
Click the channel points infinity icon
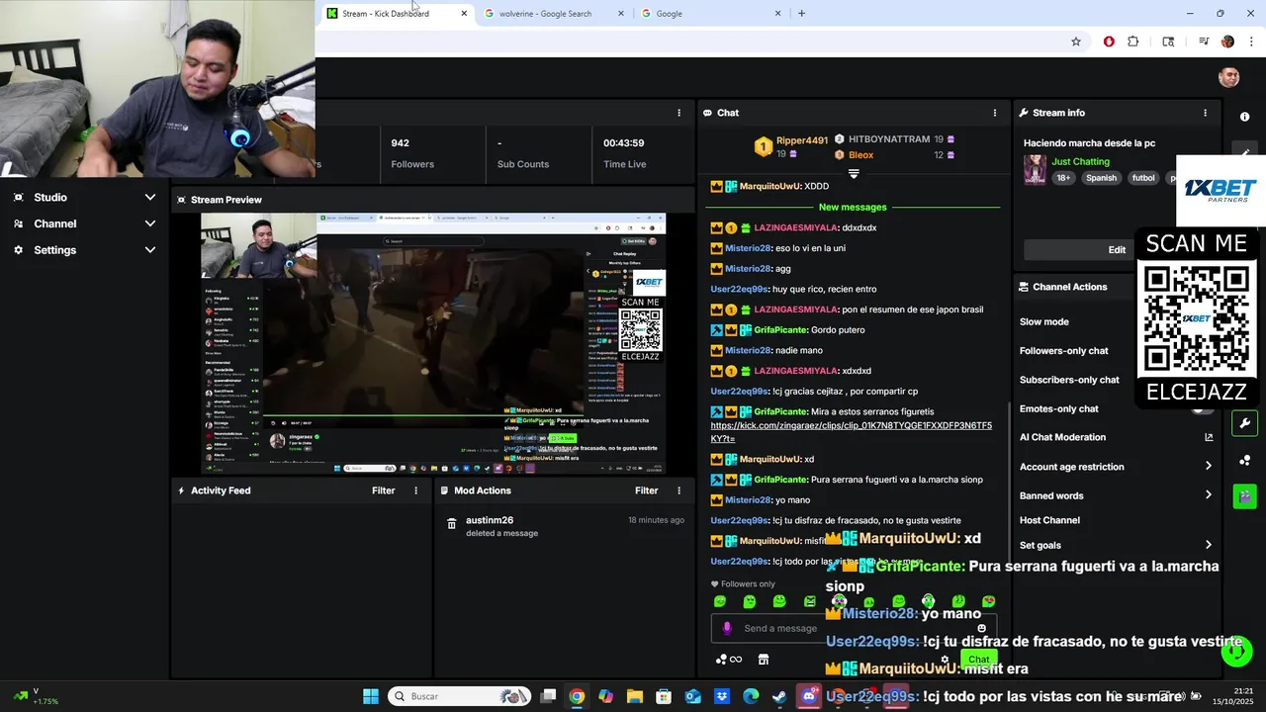(729, 660)
